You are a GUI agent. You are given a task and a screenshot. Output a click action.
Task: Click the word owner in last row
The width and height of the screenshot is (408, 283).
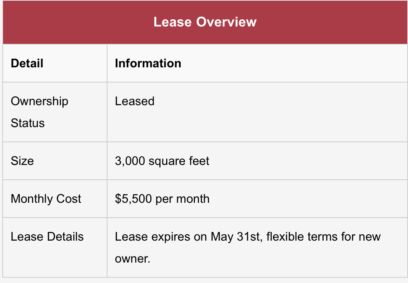132,259
